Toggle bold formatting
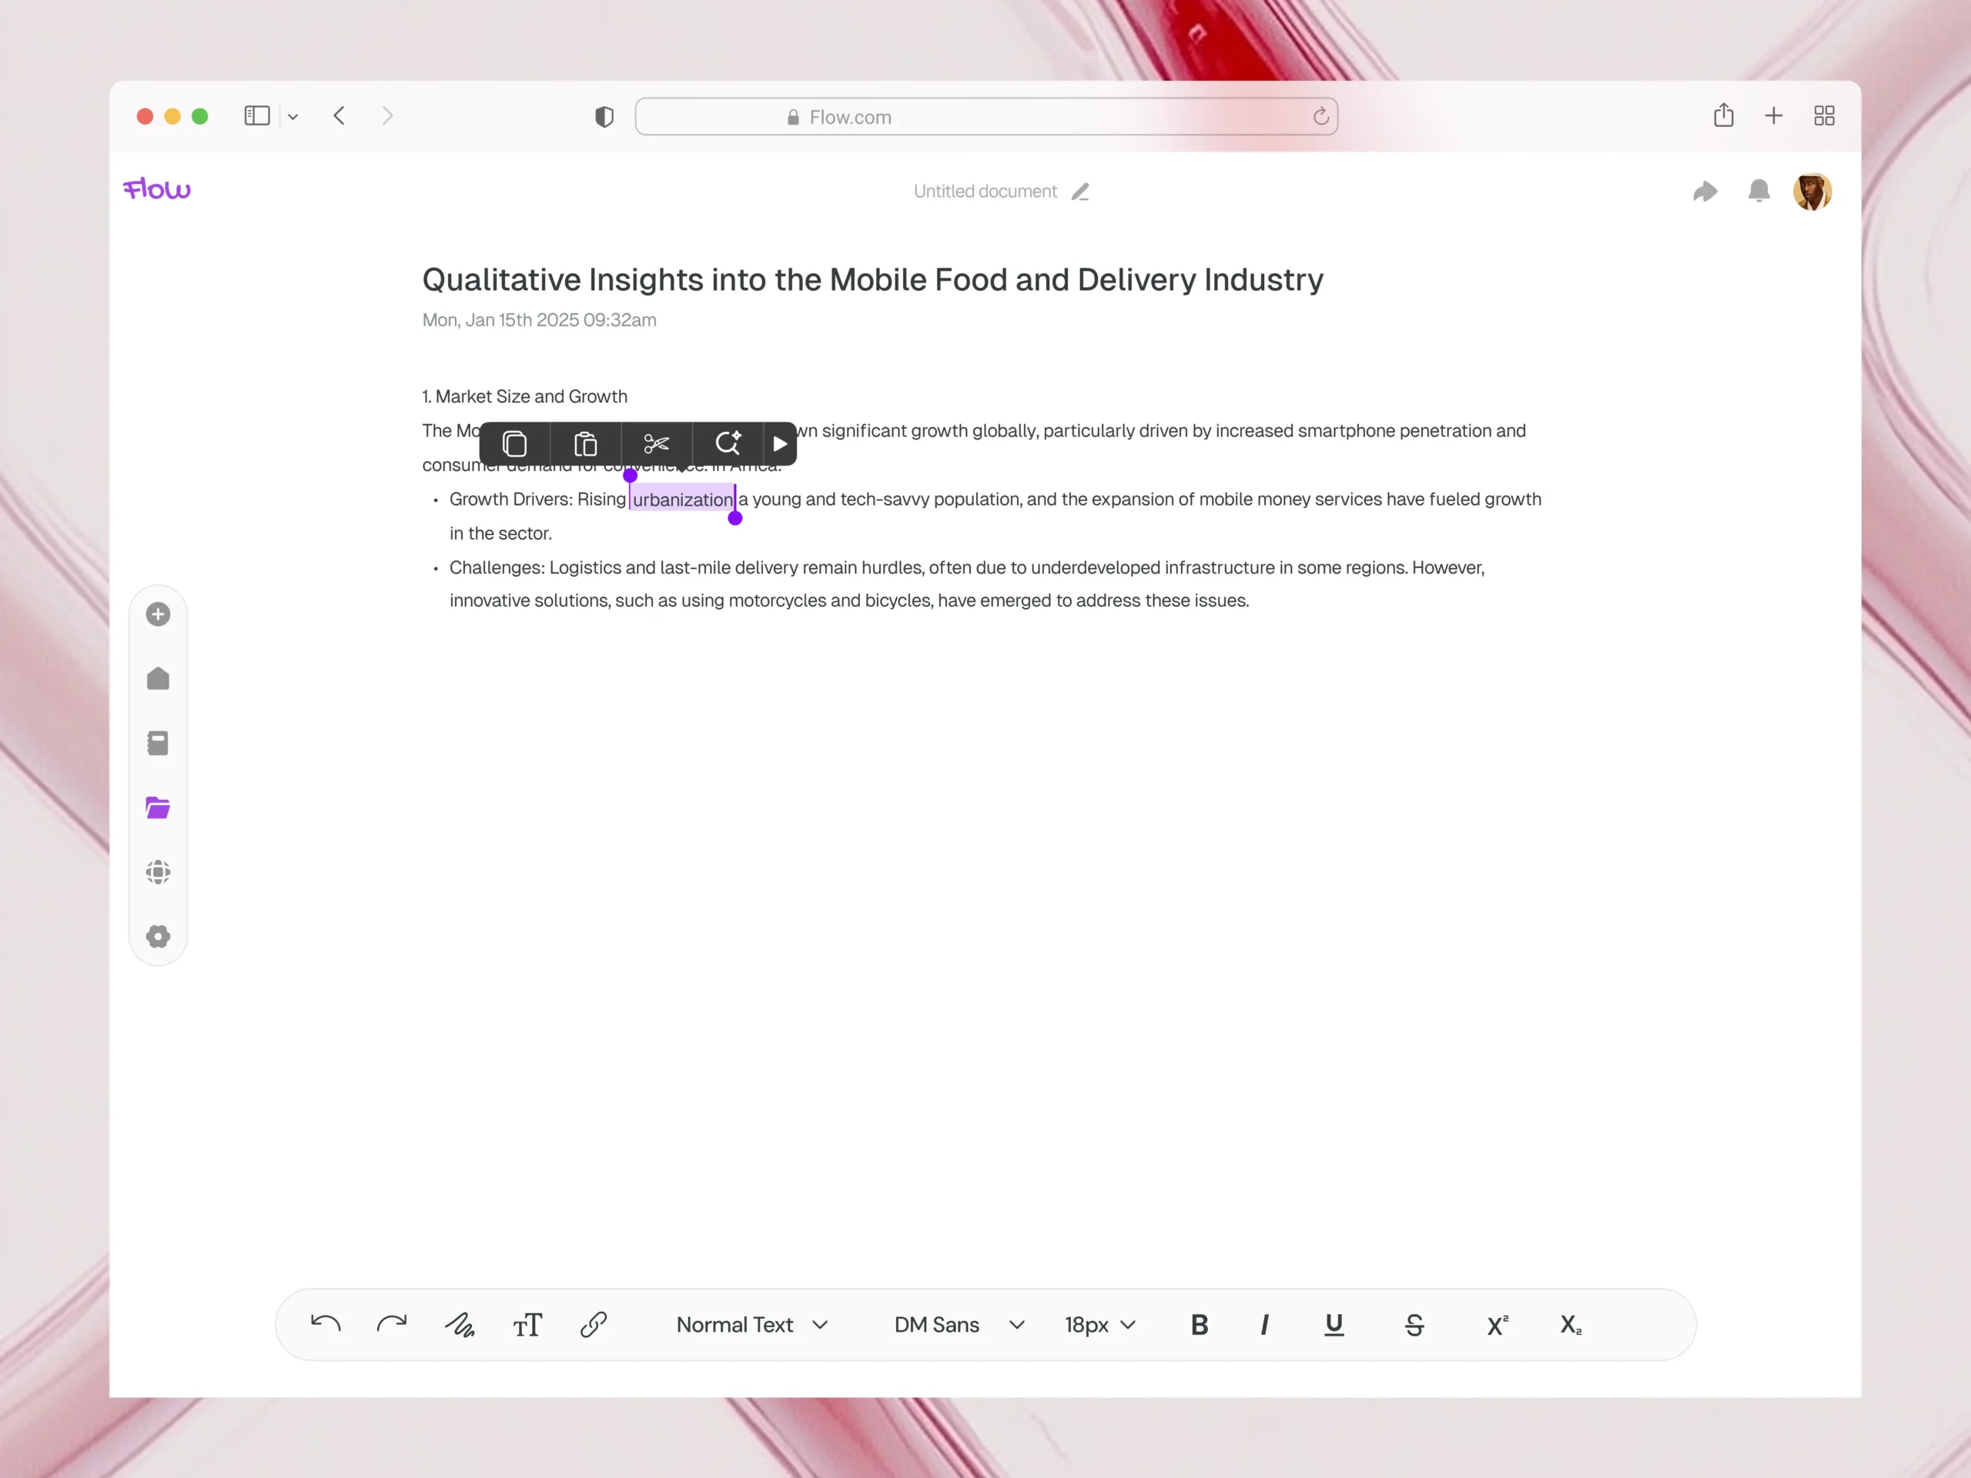The width and height of the screenshot is (1971, 1478). coord(1200,1325)
